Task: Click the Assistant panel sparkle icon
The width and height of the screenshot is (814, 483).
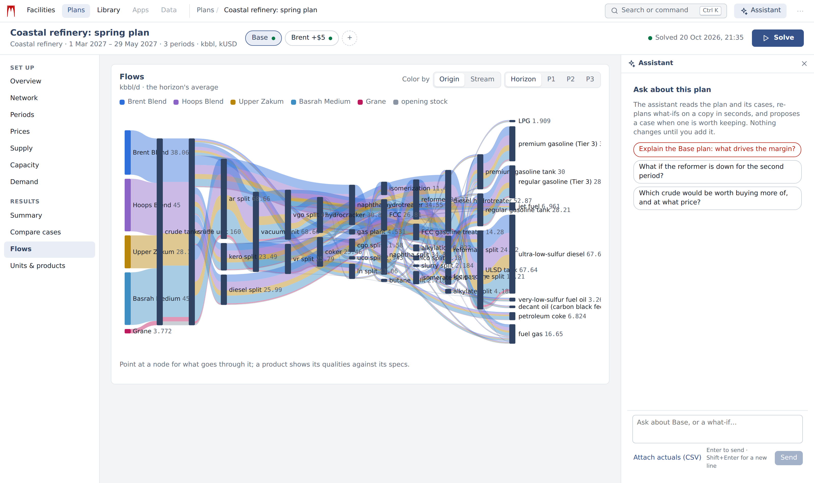Action: (x=632, y=63)
